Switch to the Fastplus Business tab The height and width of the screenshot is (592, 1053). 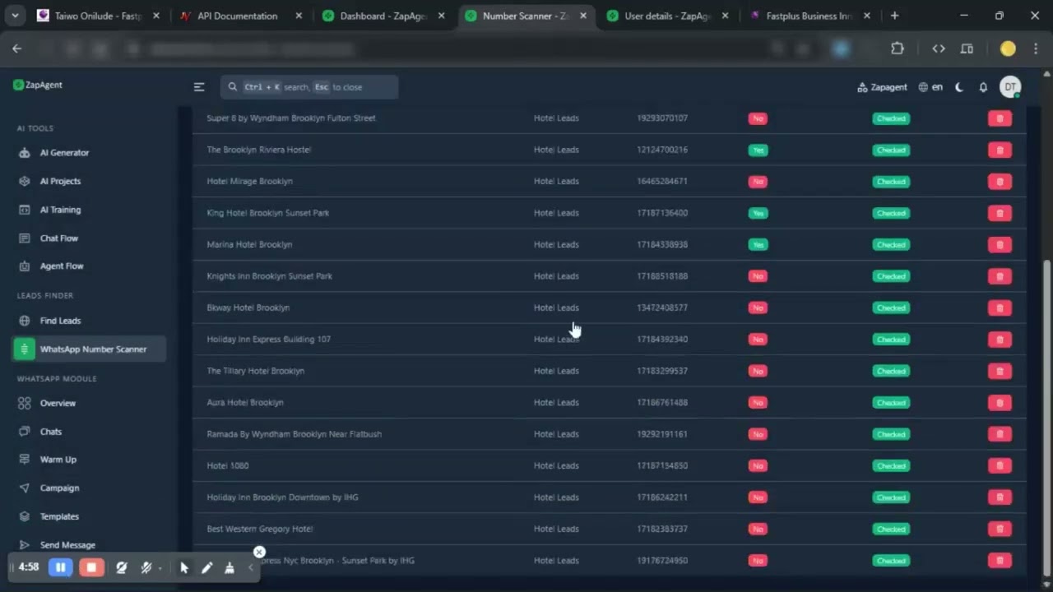809,16
